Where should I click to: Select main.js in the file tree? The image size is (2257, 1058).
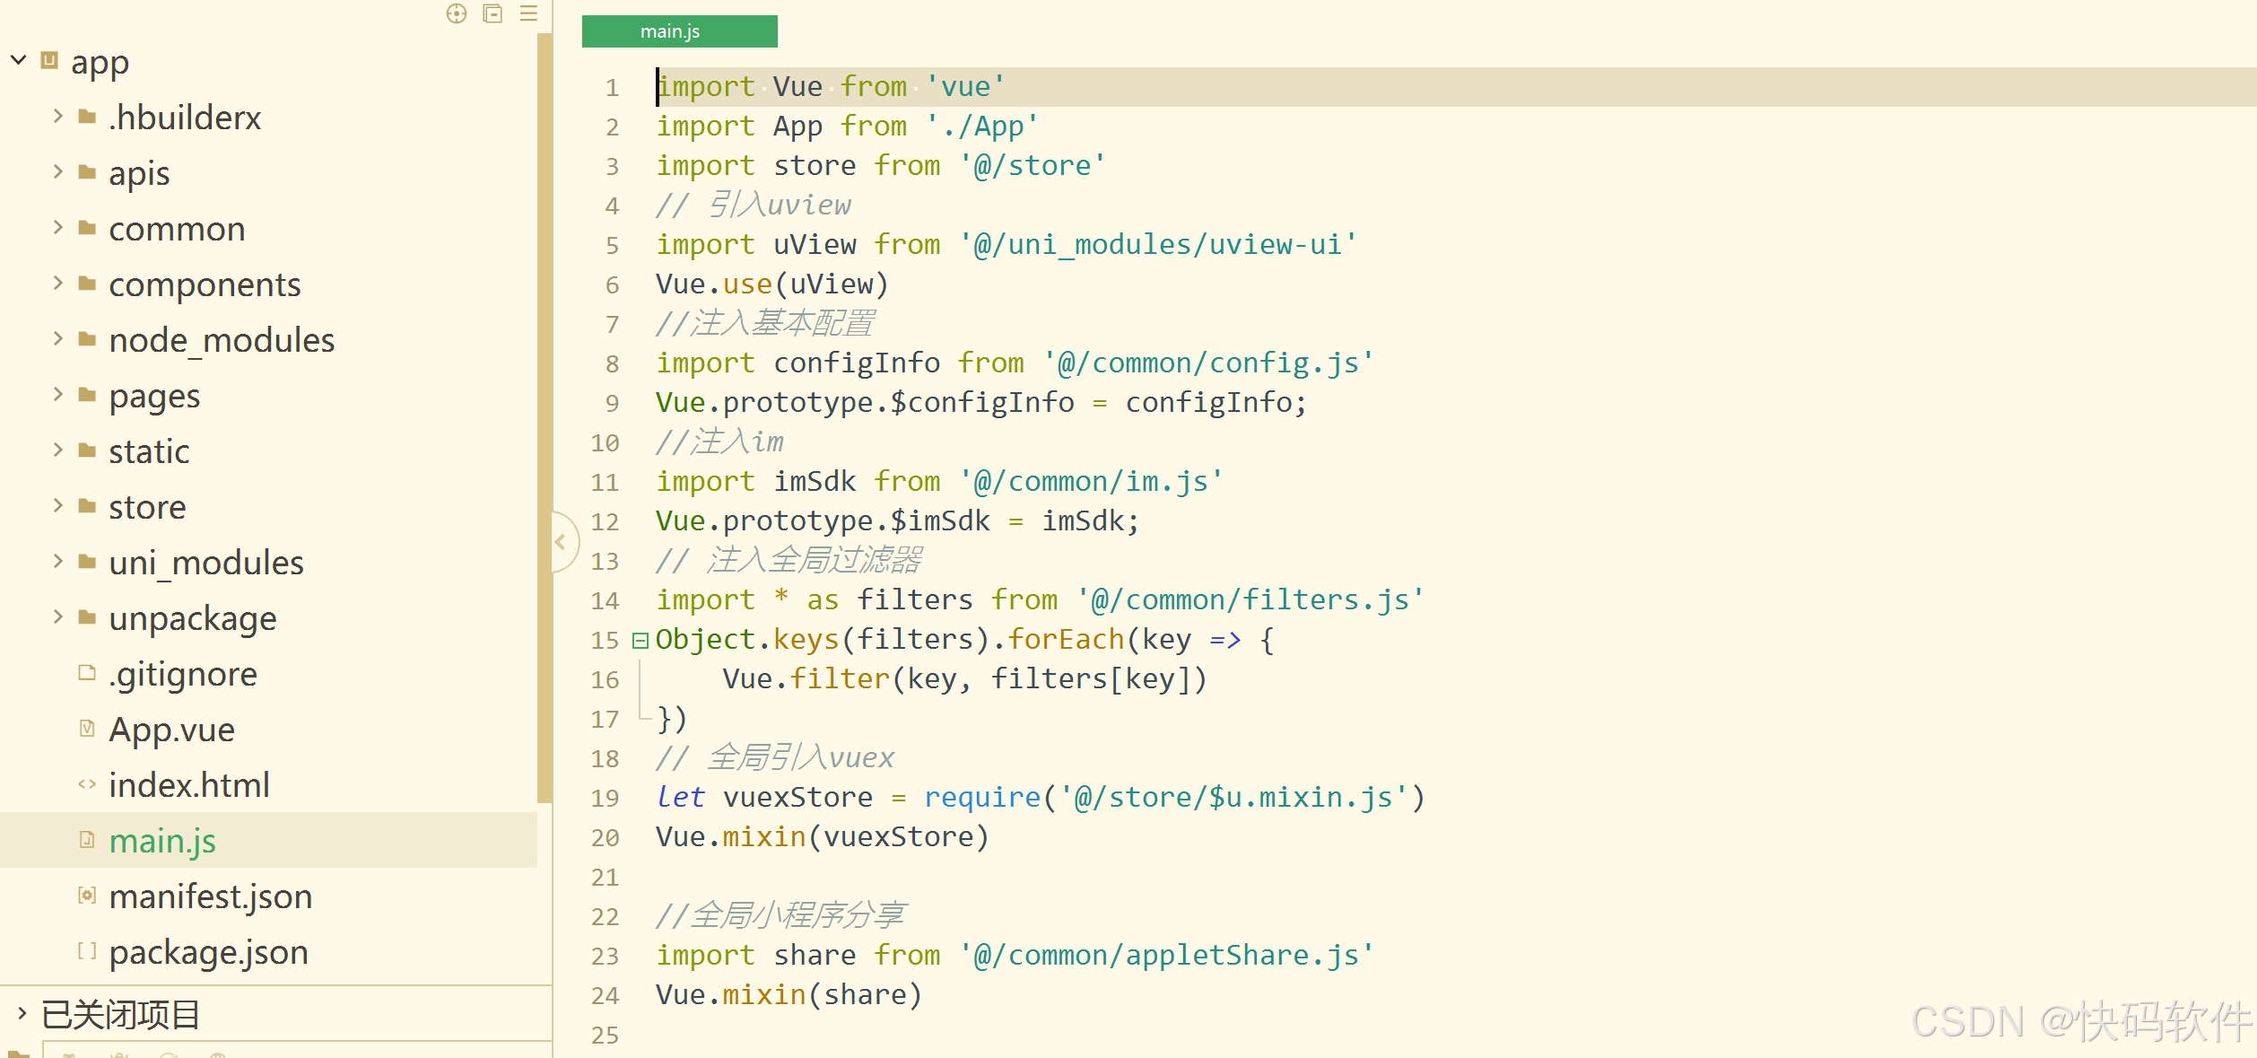pos(162,841)
